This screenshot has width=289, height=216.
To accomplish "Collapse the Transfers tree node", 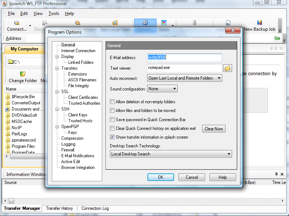I will 57,68.
